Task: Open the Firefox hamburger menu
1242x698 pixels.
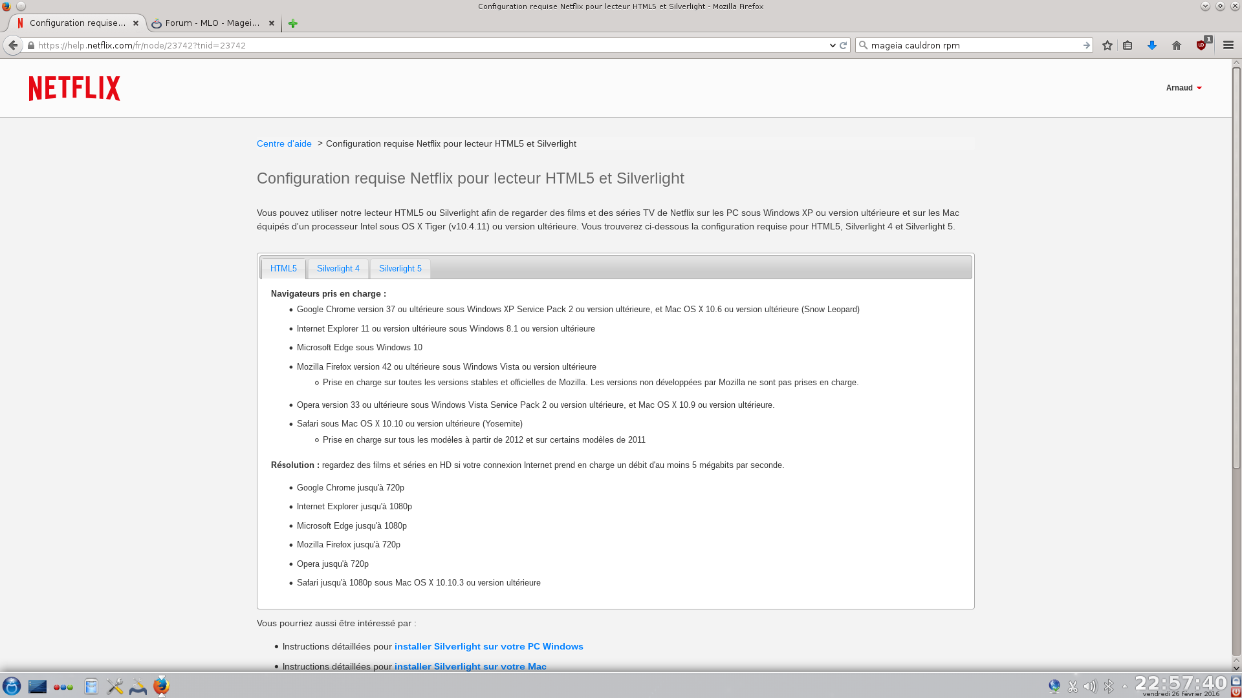Action: click(1228, 45)
